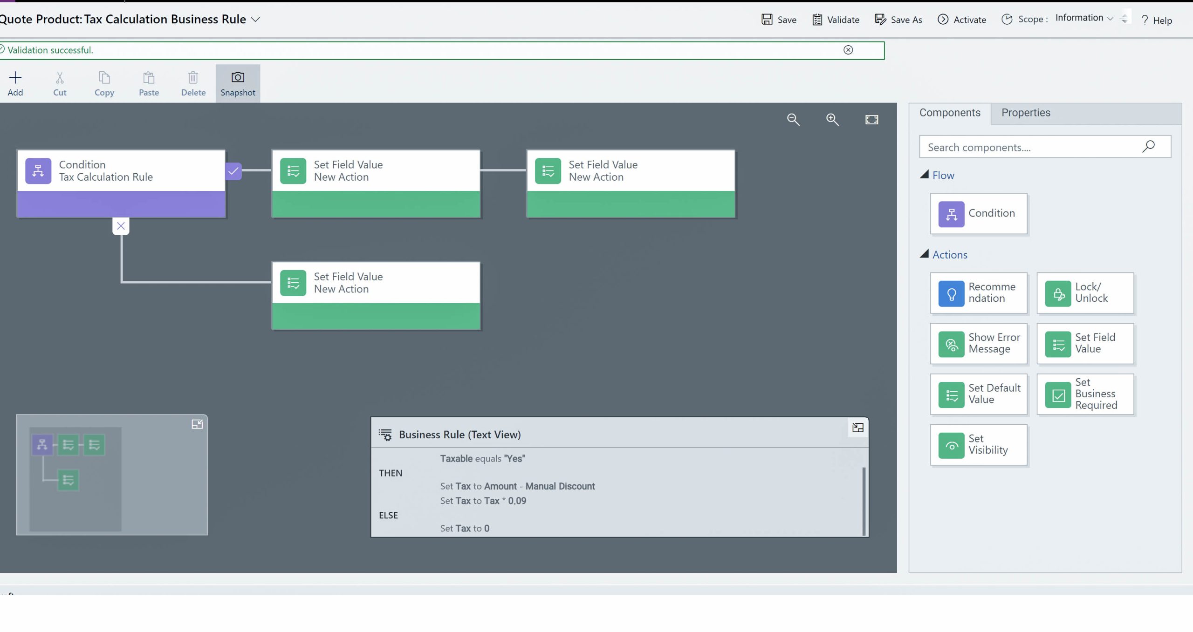The image size is (1193, 632).
Task: Zoom in the canvas with plus magnifier
Action: point(832,120)
